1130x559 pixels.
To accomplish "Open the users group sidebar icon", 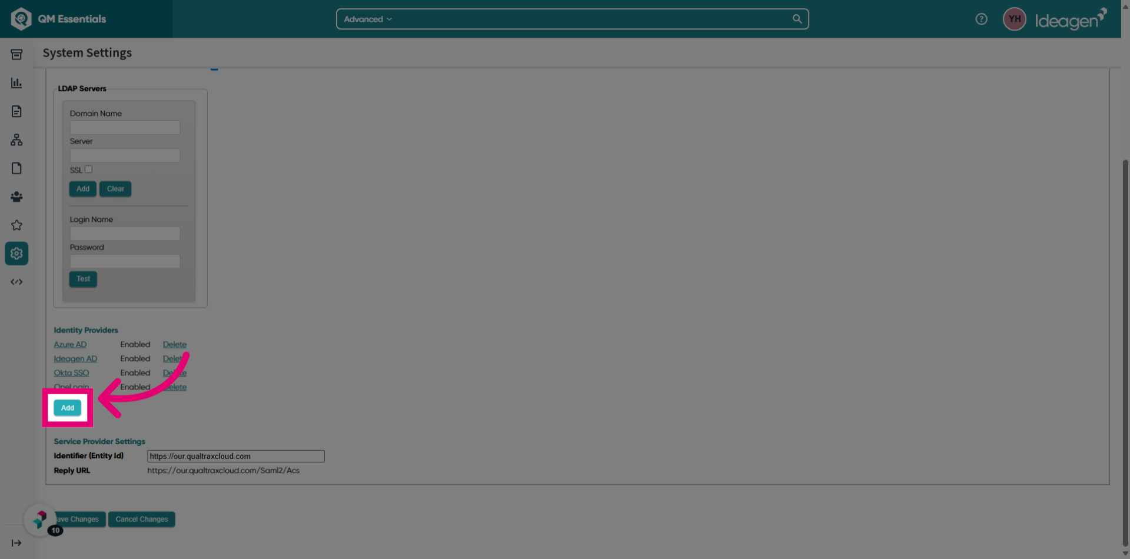I will [16, 197].
